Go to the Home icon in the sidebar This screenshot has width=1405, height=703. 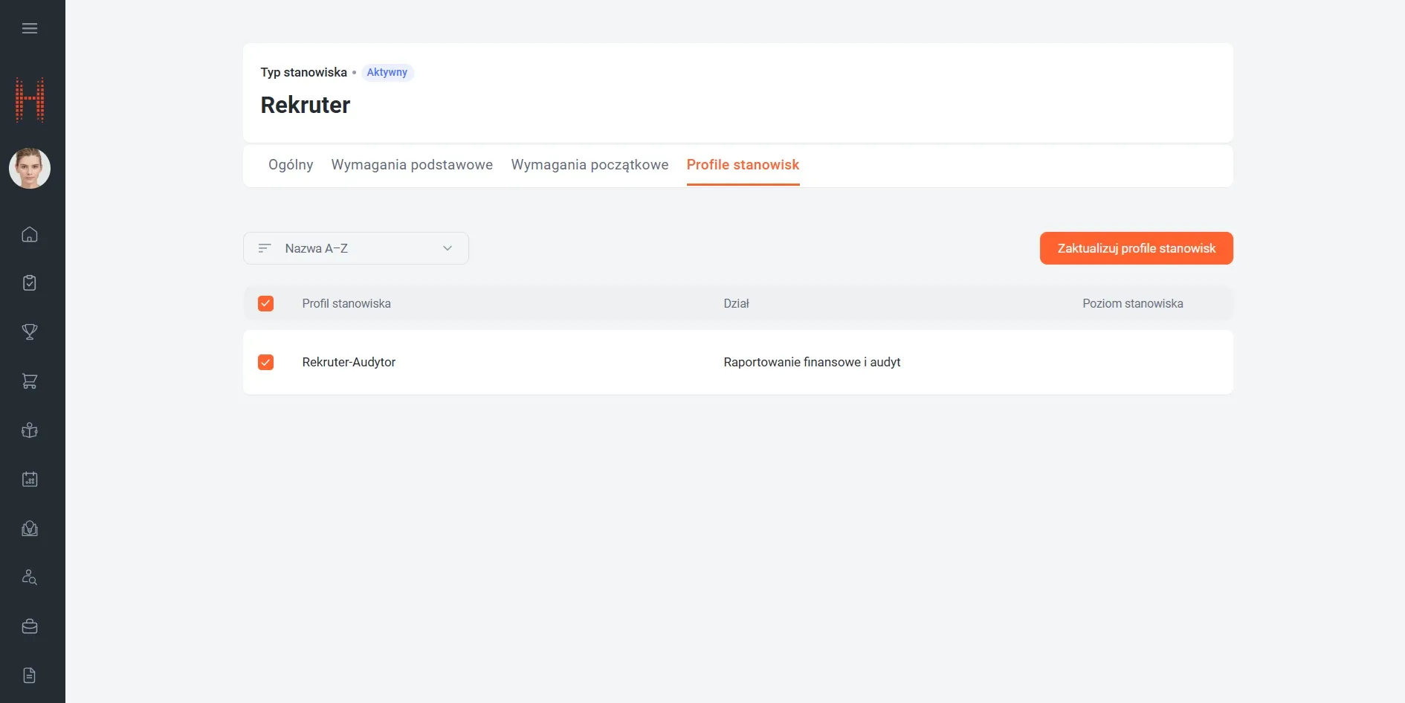30,234
